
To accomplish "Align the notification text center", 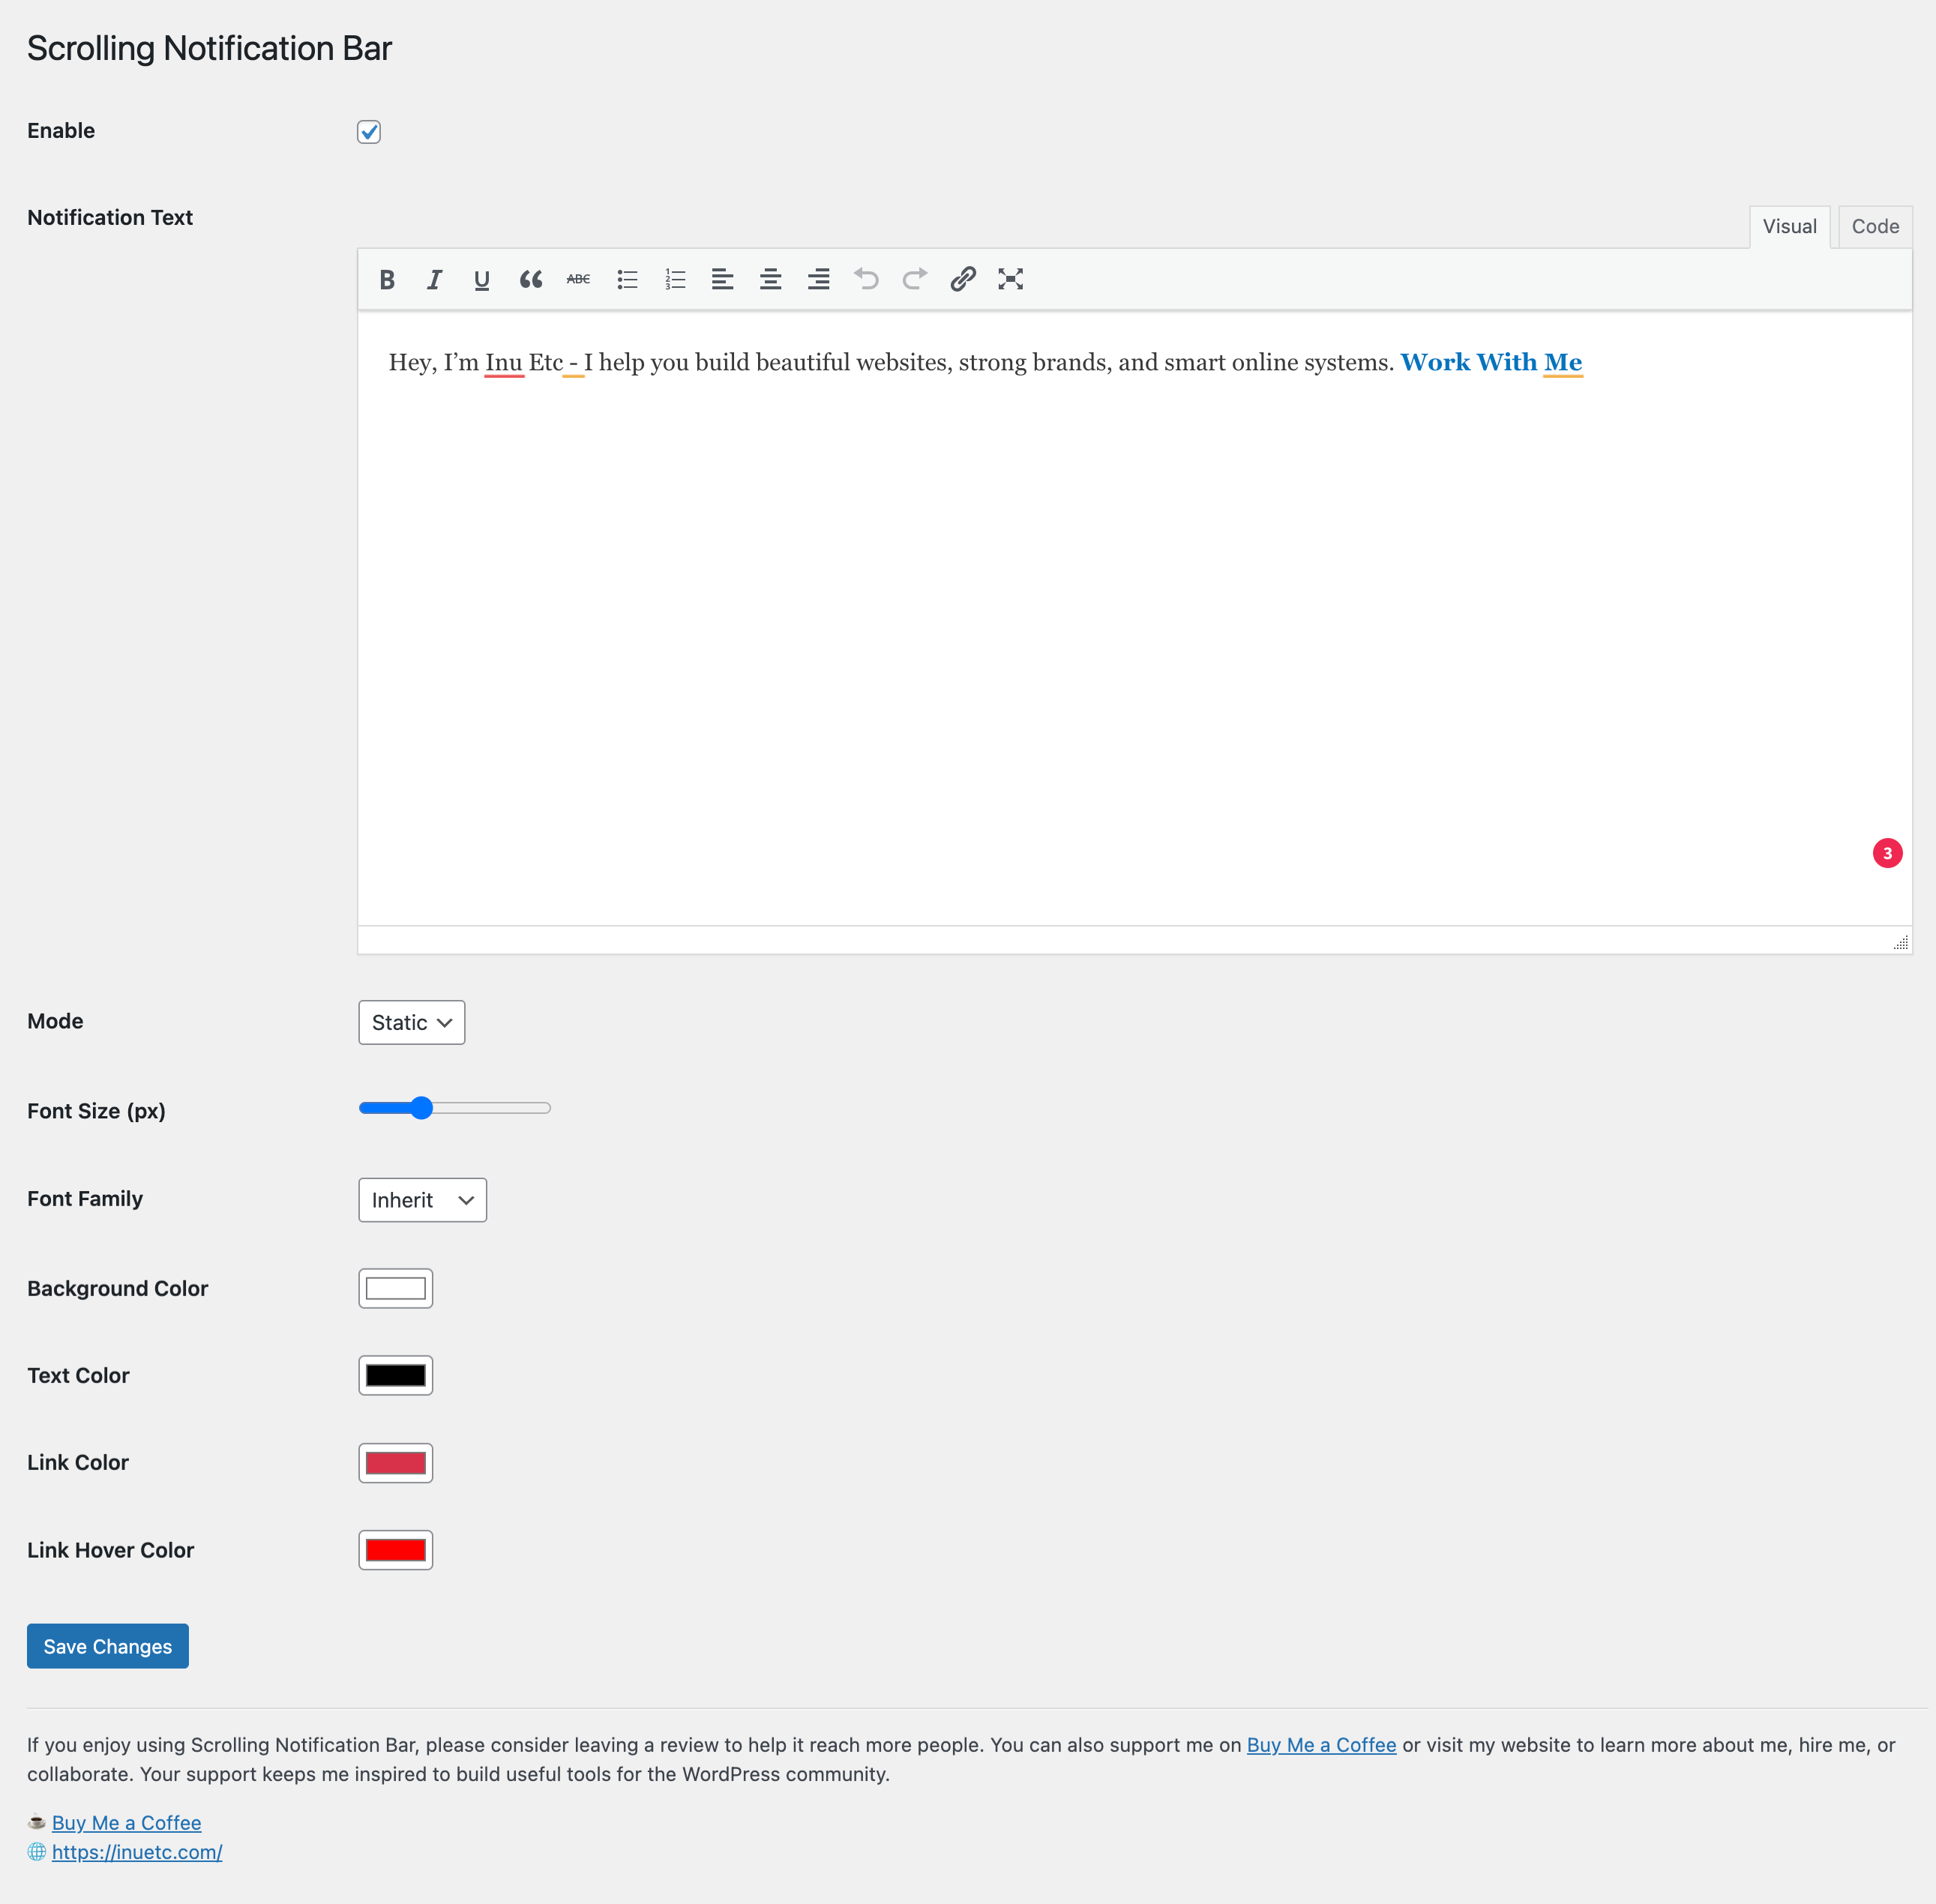I will (x=770, y=280).
